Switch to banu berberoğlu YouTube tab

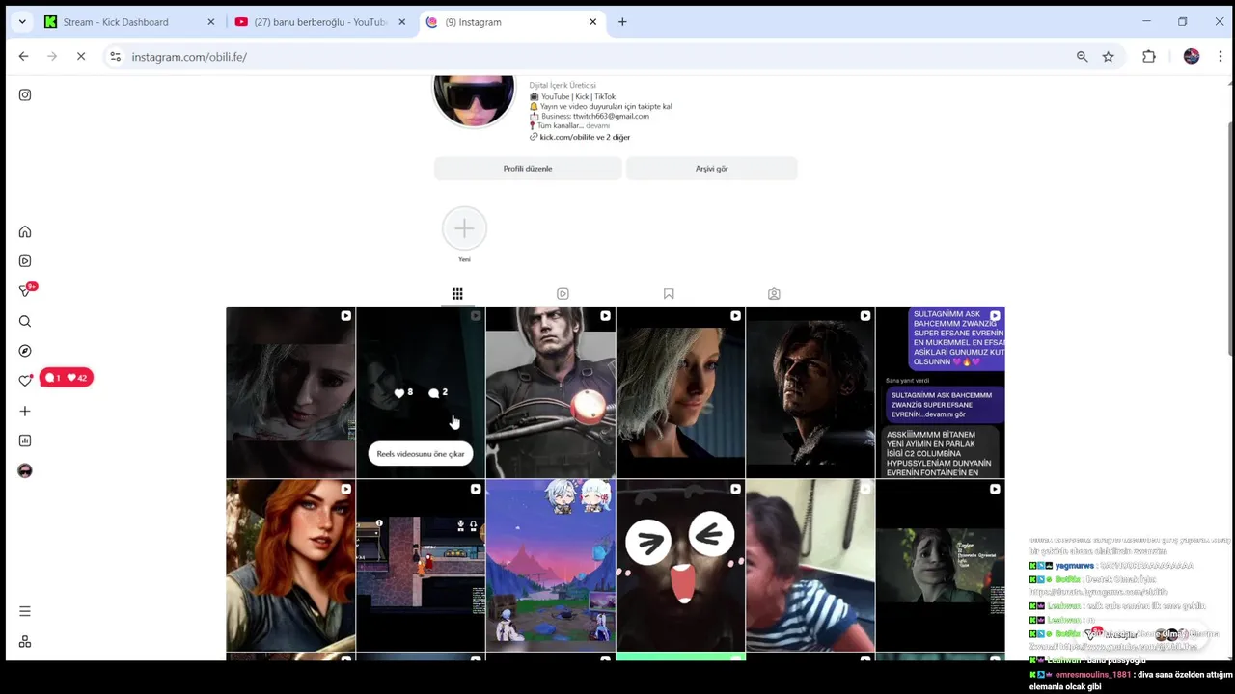point(321,22)
